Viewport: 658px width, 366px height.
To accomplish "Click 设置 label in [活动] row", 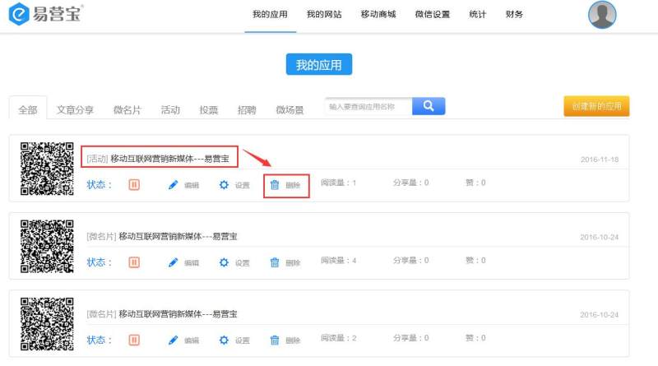I will click(242, 185).
